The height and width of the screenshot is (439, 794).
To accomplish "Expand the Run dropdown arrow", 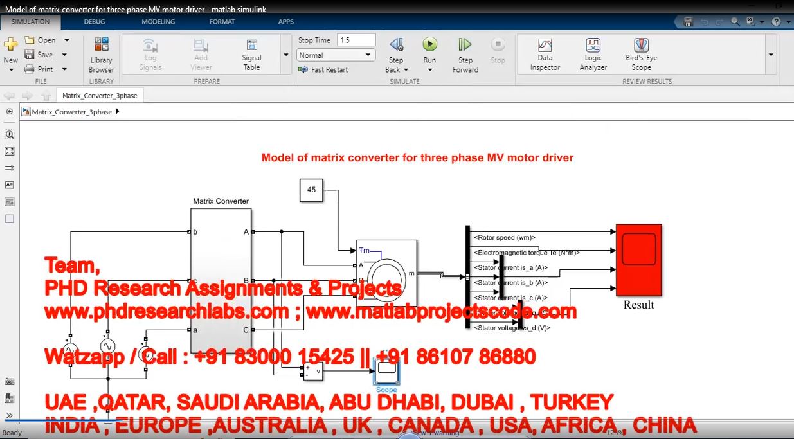I will tap(429, 70).
